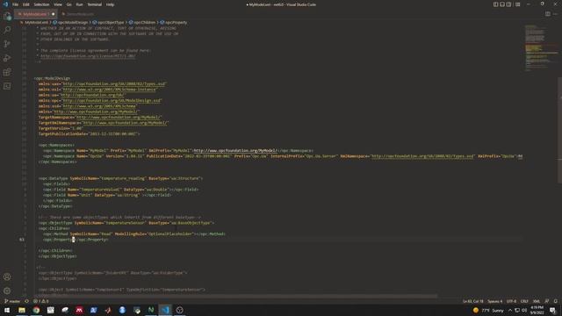Open the xmlns:uax Types.xsd URL
The height and width of the screenshot is (316, 562).
tap(114, 84)
